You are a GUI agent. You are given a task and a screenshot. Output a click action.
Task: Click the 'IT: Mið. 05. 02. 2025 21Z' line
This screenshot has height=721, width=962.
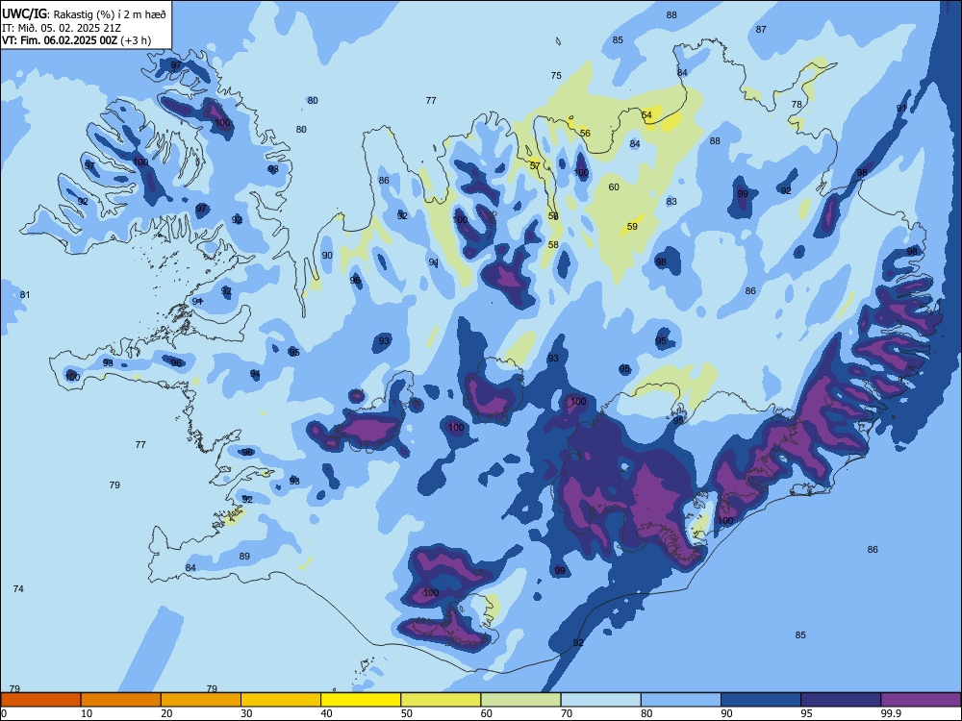pyautogui.click(x=62, y=28)
